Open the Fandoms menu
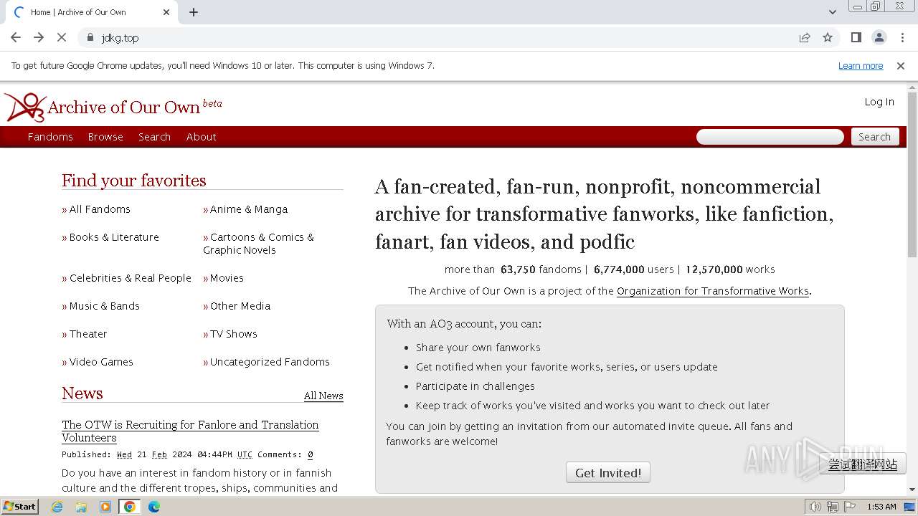The image size is (918, 516). coord(50,137)
